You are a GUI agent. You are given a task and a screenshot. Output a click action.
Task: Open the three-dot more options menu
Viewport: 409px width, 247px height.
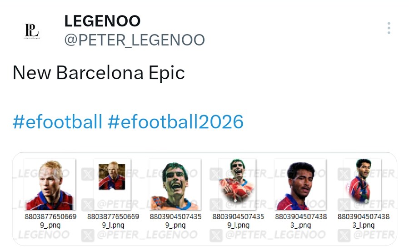(389, 29)
